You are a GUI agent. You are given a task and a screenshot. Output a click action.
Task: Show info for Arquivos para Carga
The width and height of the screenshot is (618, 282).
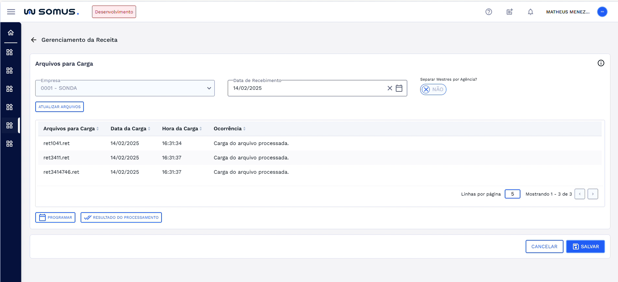click(601, 63)
